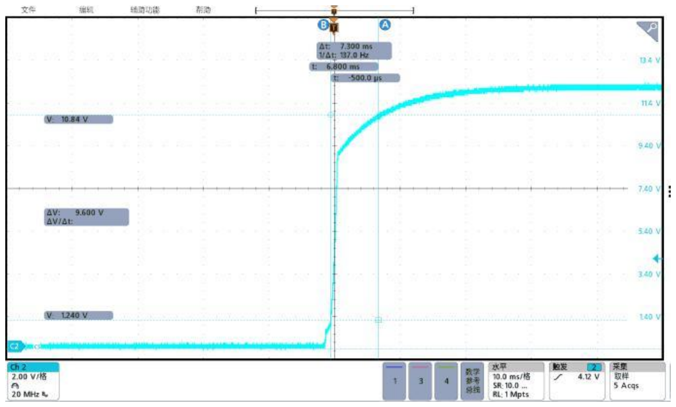Image resolution: width=676 pixels, height=407 pixels.
Task: Click the three-dot more options handle at right edge
Action: click(669, 191)
